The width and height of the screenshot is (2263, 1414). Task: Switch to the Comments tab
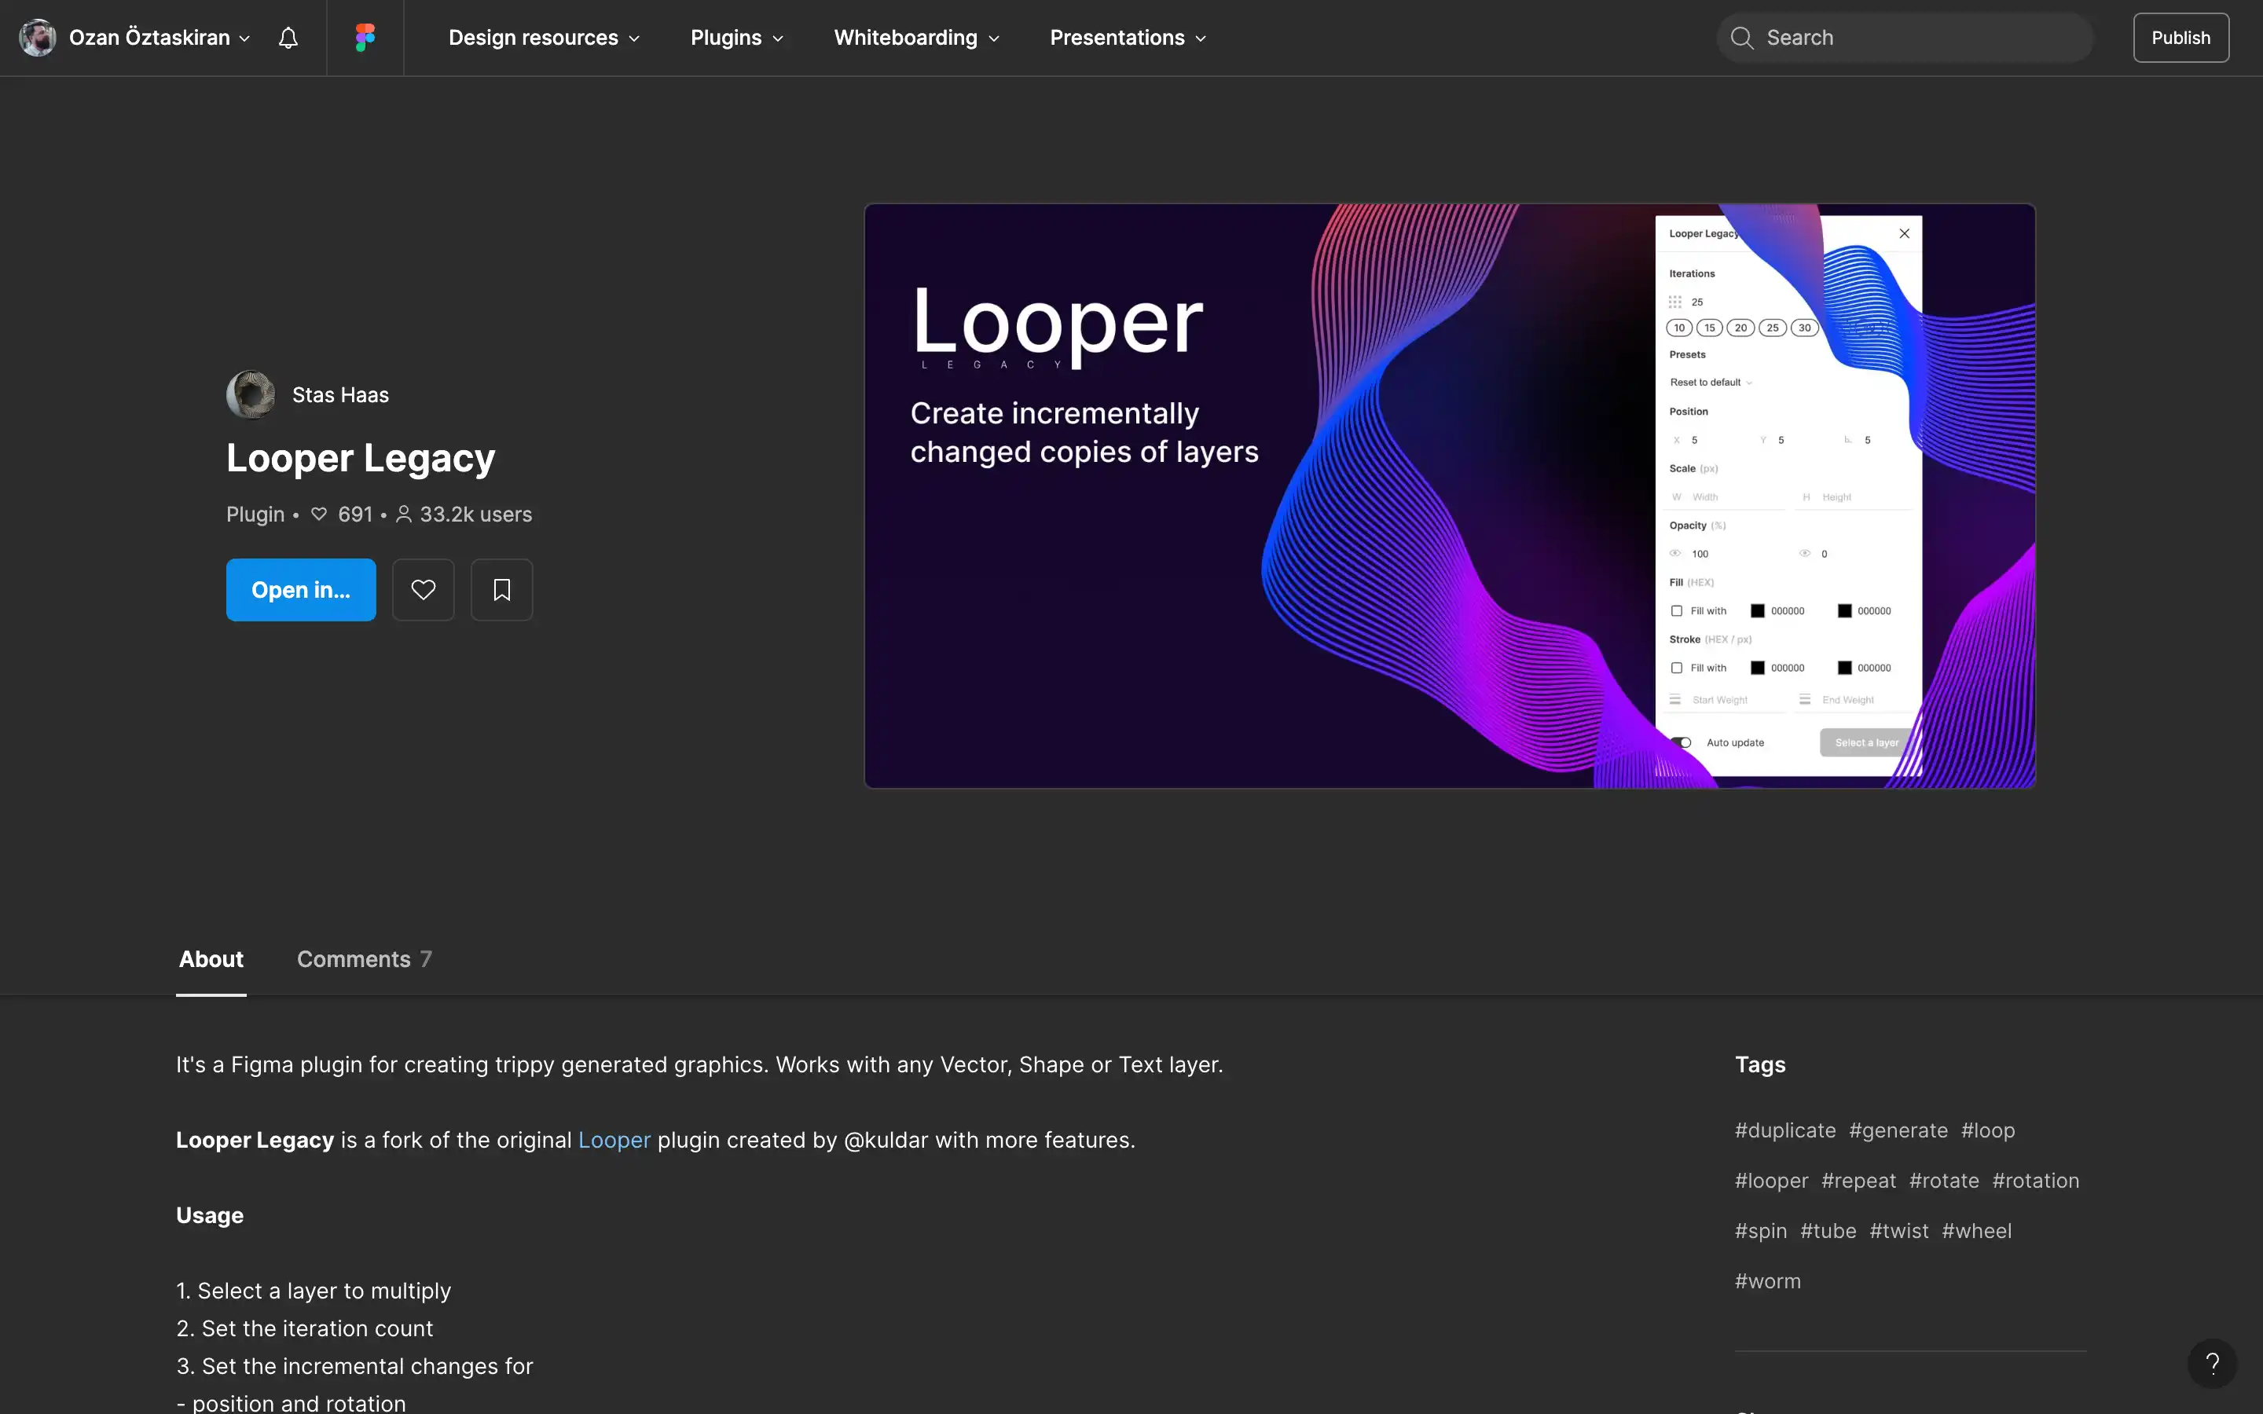click(x=365, y=959)
